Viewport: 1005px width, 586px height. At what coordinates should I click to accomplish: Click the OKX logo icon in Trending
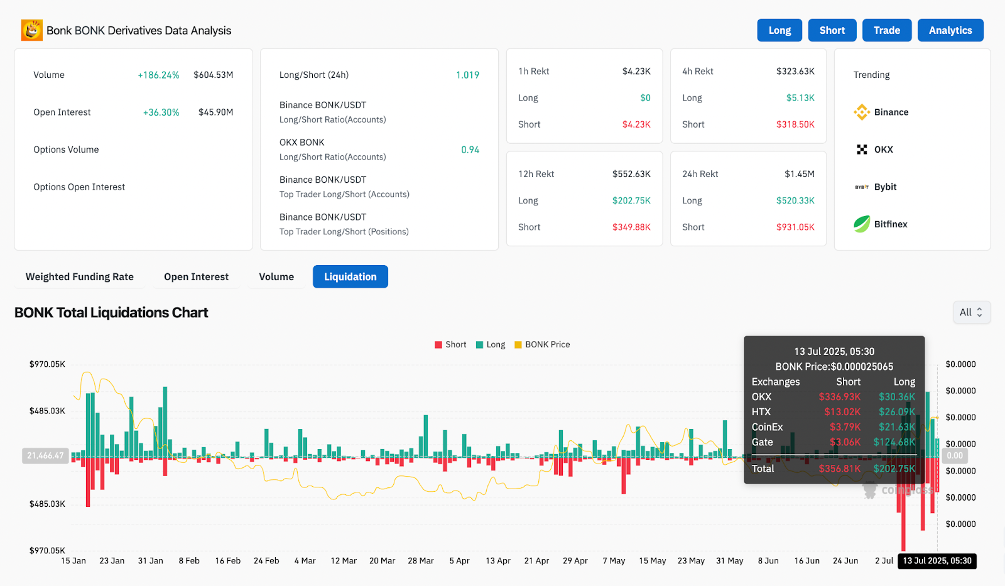click(861, 149)
